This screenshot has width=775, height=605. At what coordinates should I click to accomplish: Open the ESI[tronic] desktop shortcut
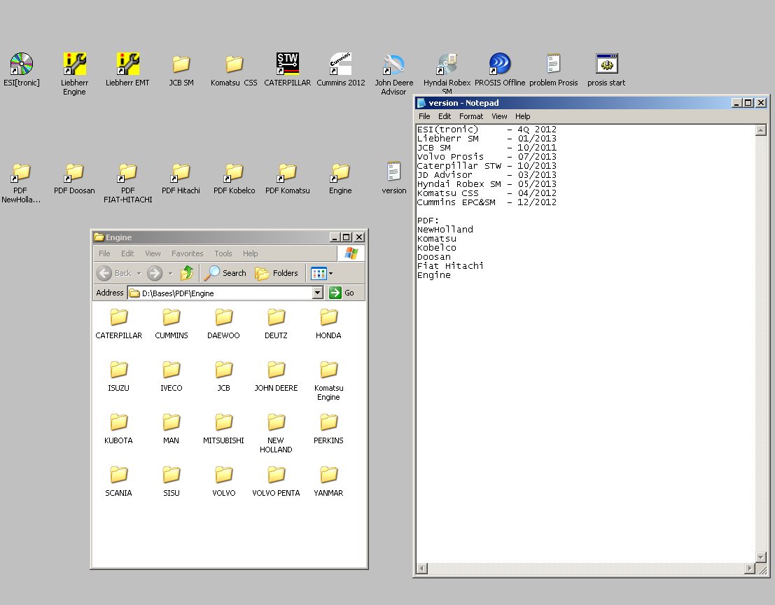pyautogui.click(x=21, y=65)
